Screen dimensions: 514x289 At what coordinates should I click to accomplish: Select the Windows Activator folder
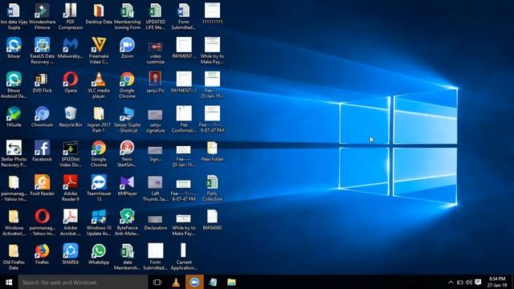[x=14, y=222]
